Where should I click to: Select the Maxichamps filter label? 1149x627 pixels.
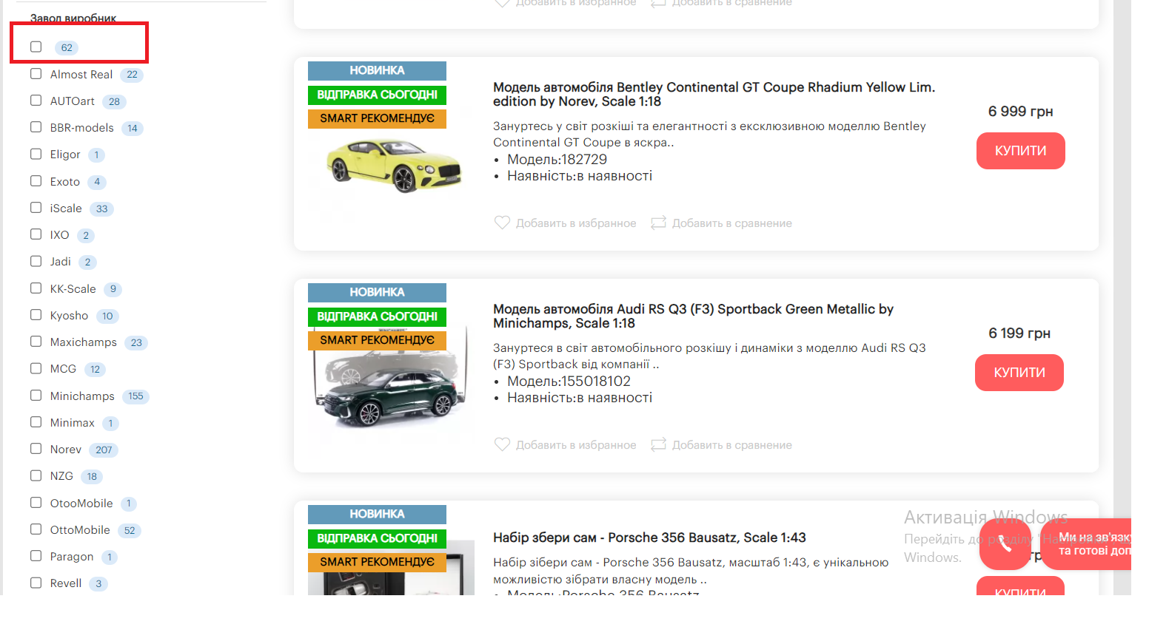coord(84,342)
